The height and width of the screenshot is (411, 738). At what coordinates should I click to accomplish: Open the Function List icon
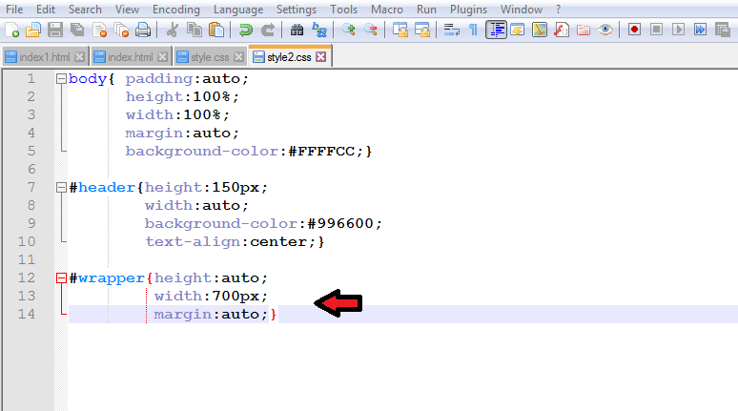click(562, 30)
